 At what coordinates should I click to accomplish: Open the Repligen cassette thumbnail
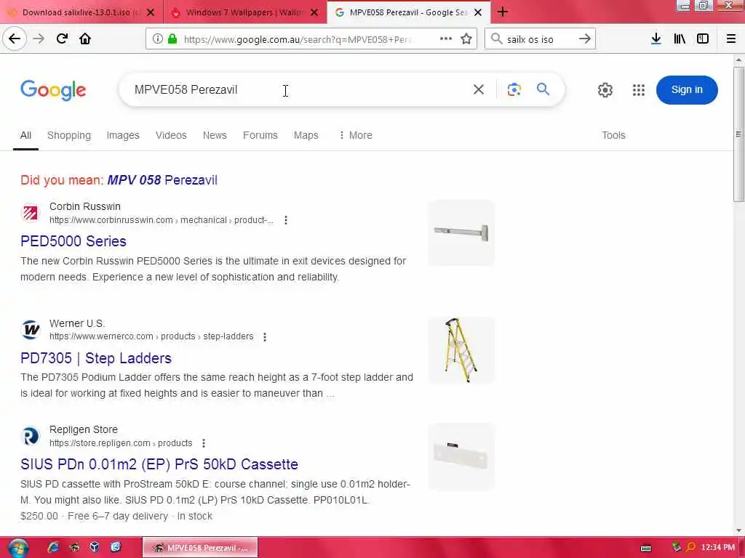click(461, 456)
